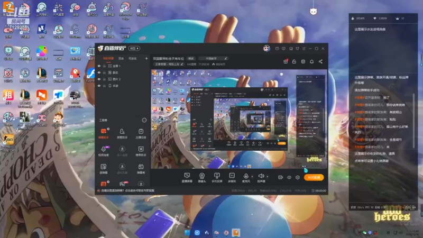Open the mode pill dropdown beside the logo

click(134, 49)
